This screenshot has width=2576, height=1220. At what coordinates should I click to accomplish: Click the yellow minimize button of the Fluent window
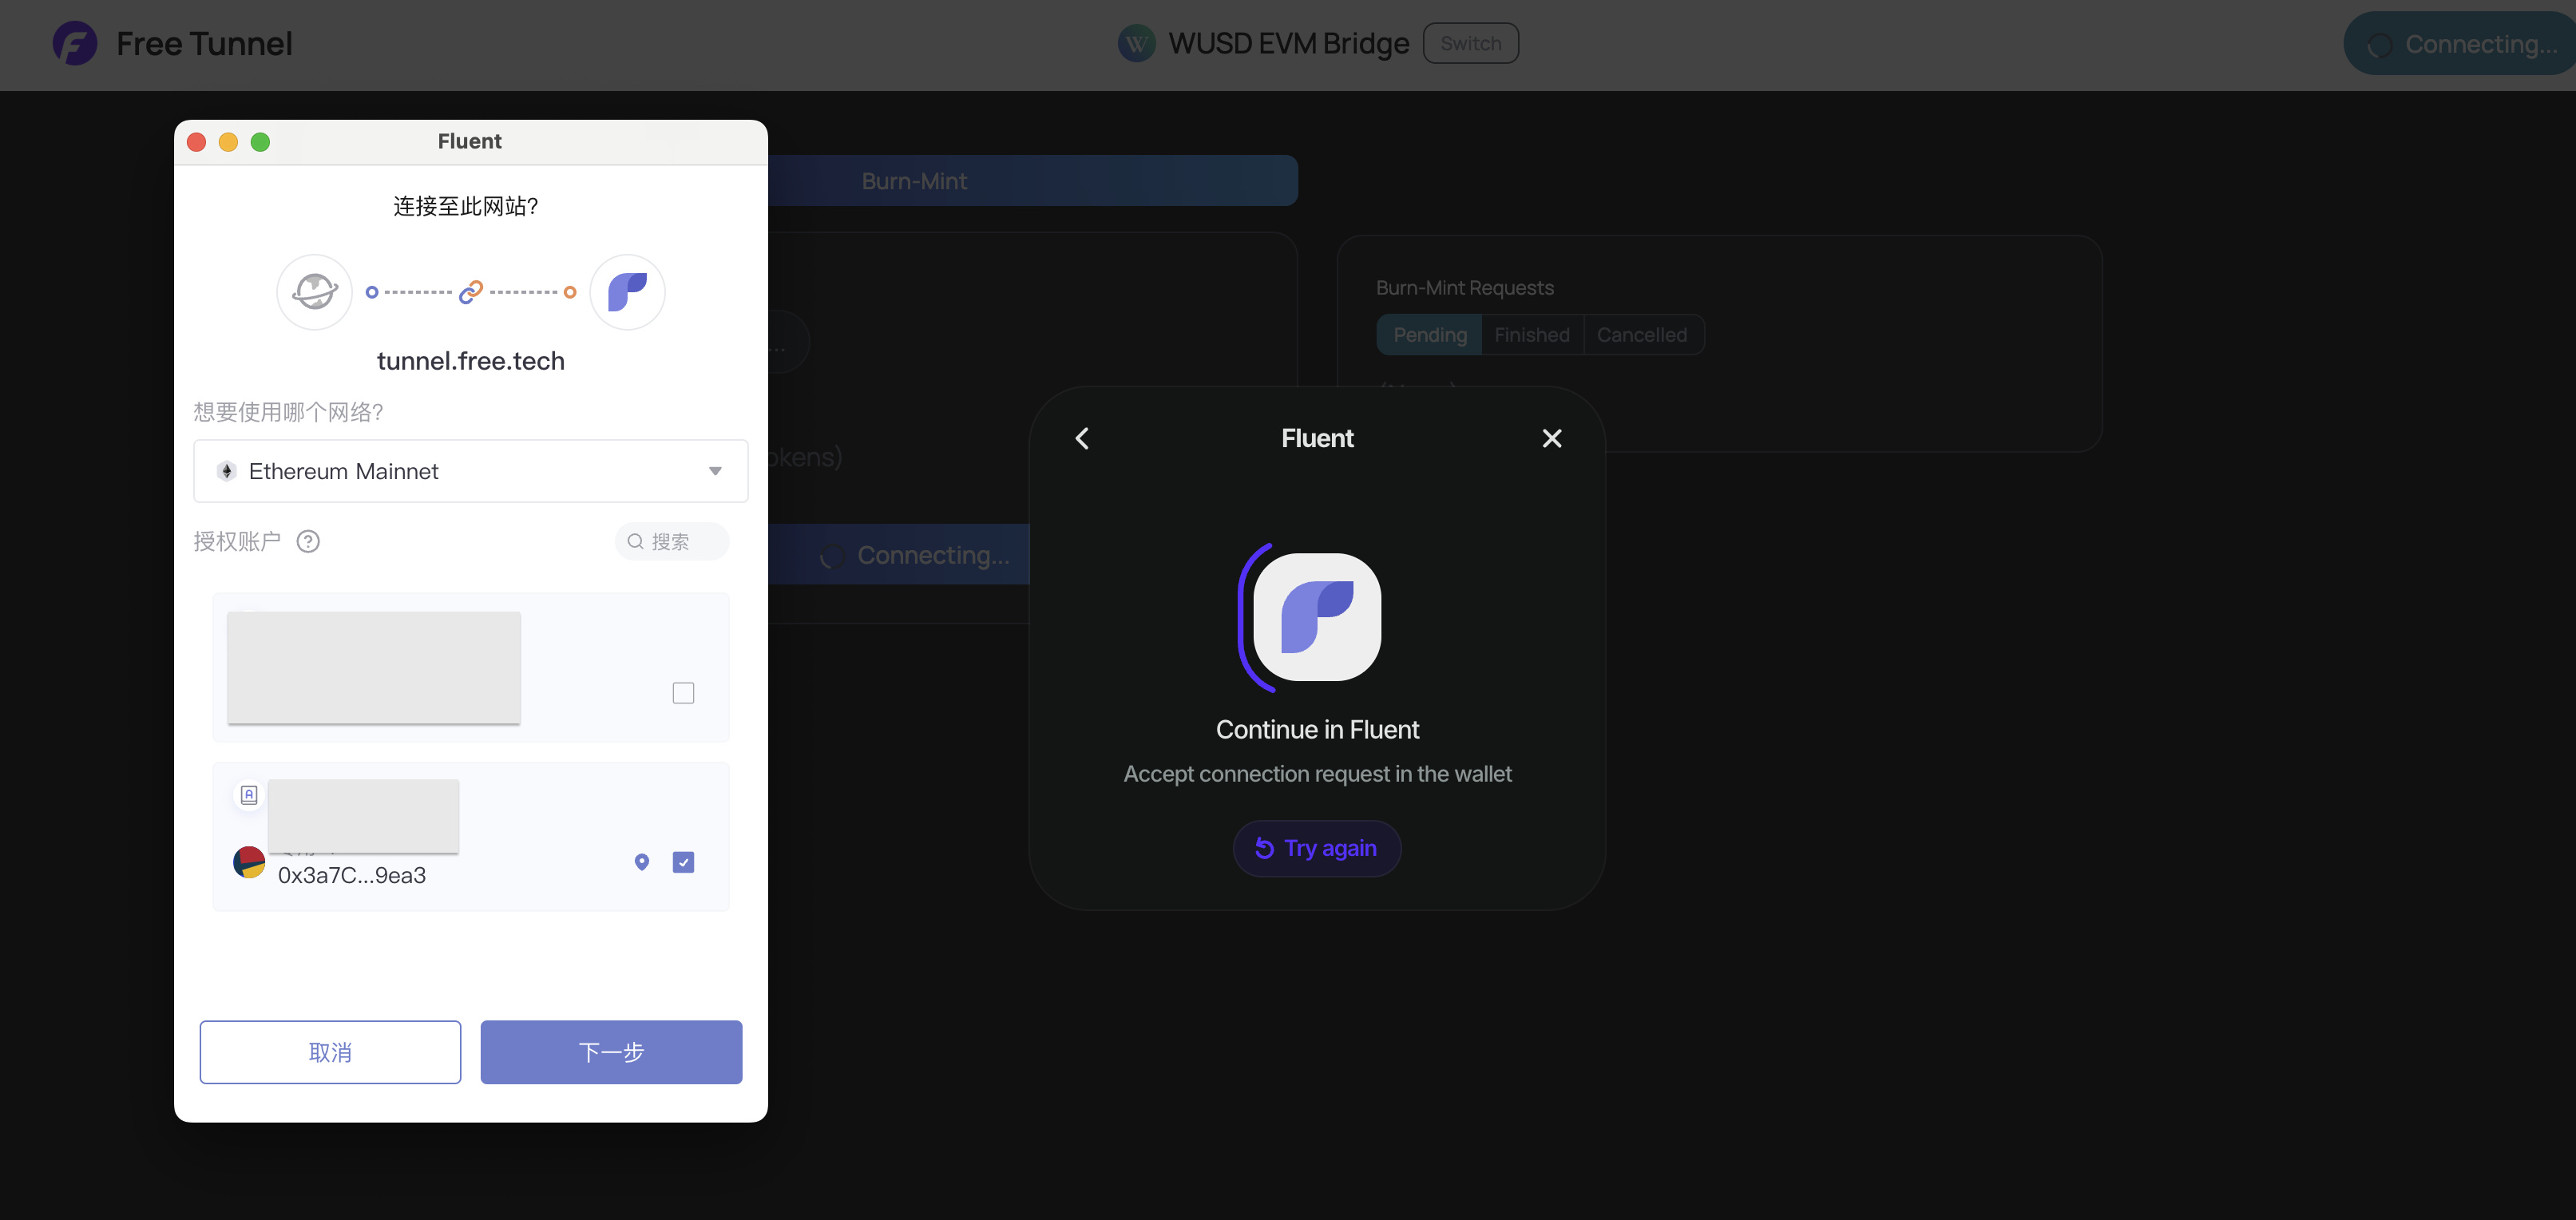(228, 142)
